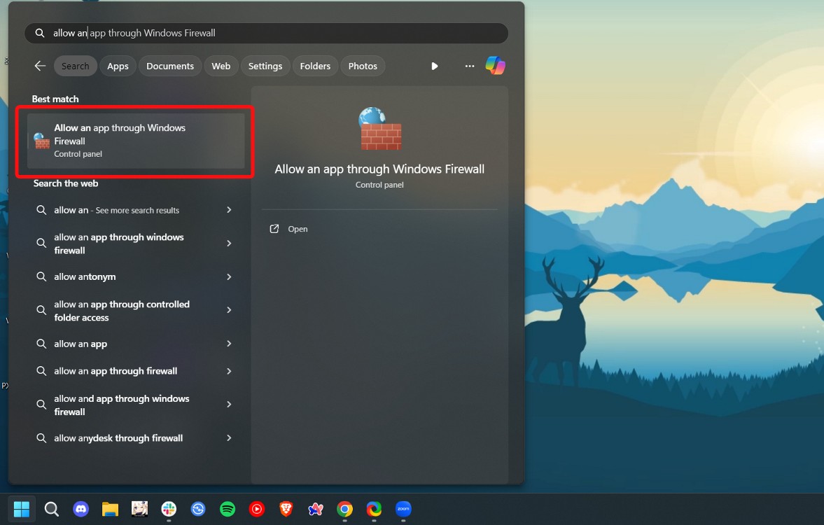The image size is (824, 525).
Task: Go back with the left arrow icon
Action: (40, 66)
